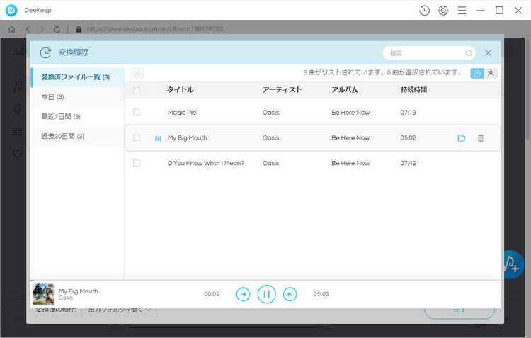
Task: Click the add music floating button
Action: pyautogui.click(x=512, y=264)
